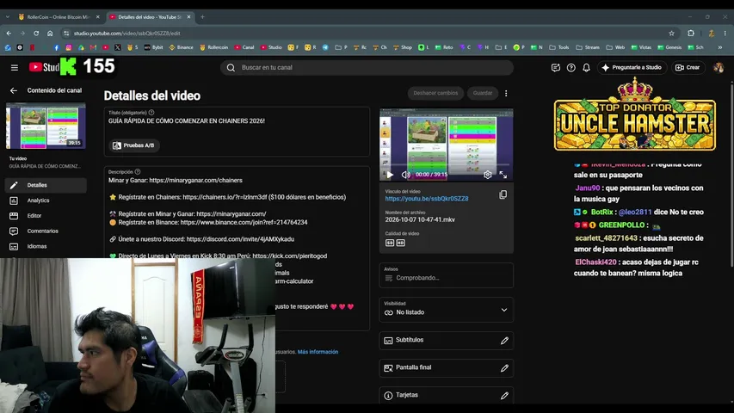Click the Más información link
The width and height of the screenshot is (734, 413).
(x=318, y=352)
